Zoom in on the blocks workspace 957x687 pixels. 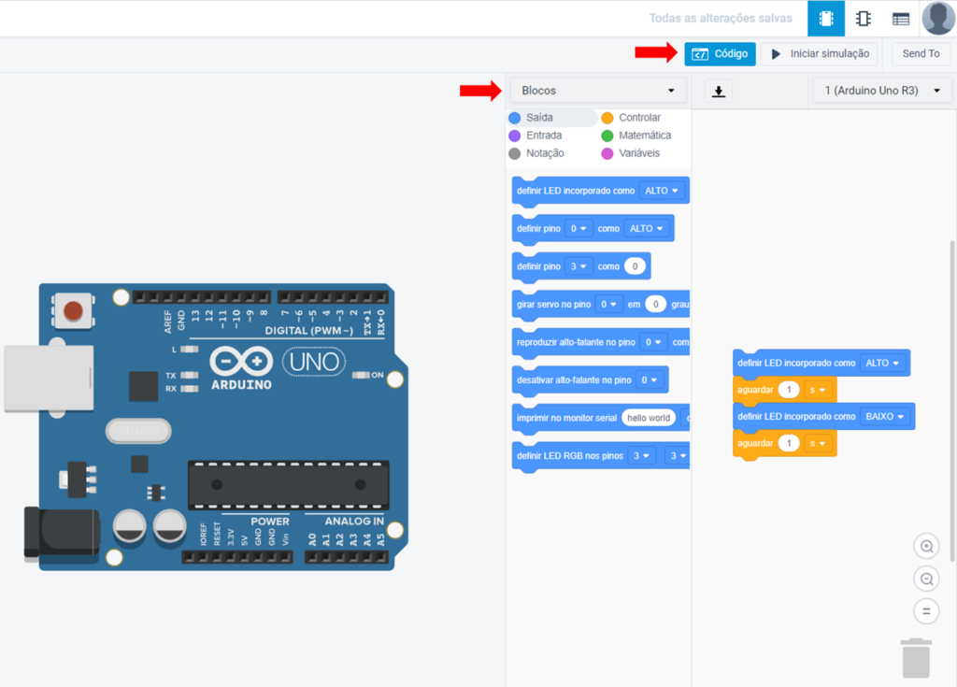(x=926, y=547)
